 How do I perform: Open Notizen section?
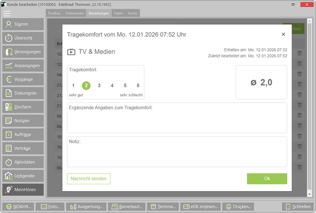pos(23,121)
